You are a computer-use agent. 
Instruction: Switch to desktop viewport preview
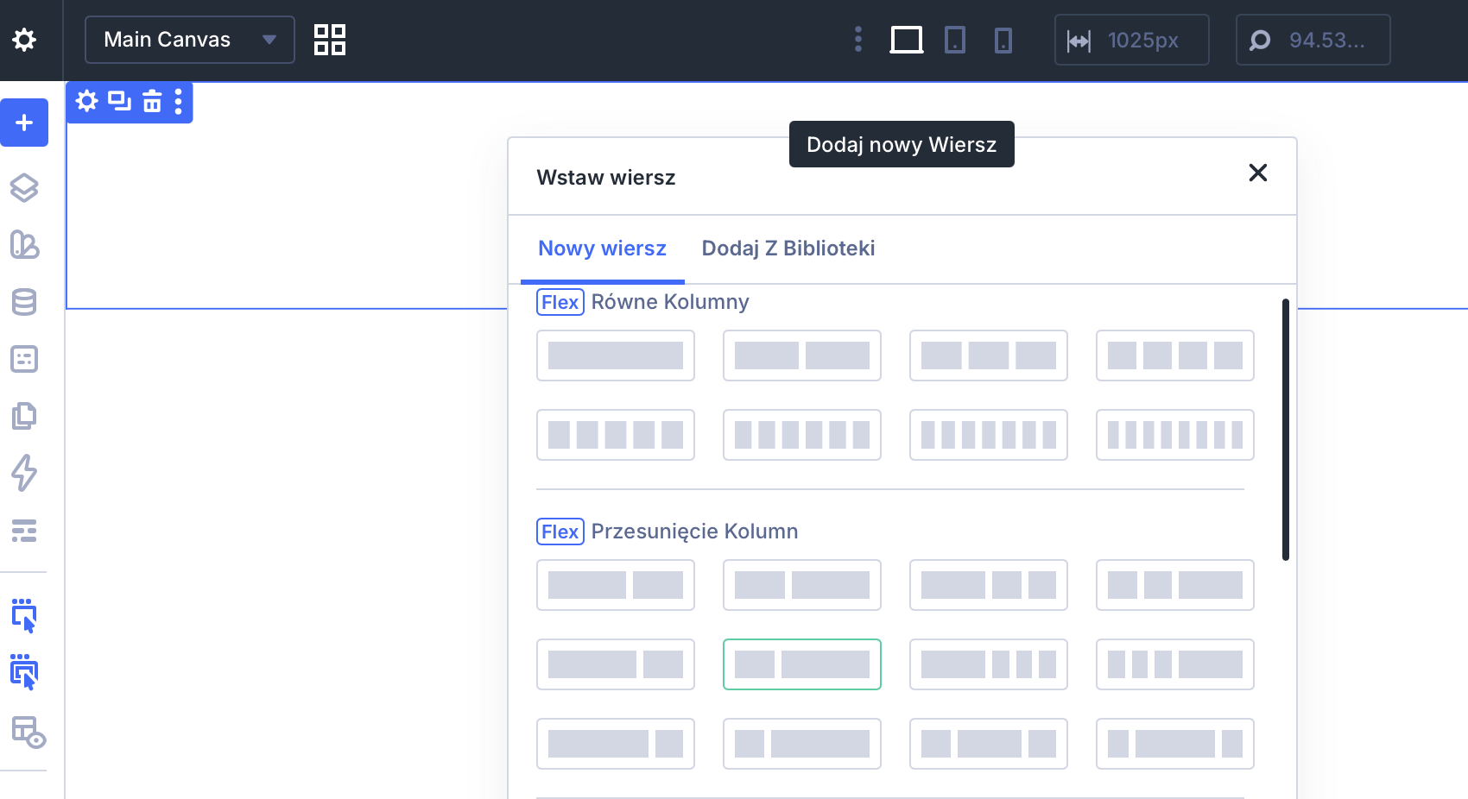pos(906,40)
